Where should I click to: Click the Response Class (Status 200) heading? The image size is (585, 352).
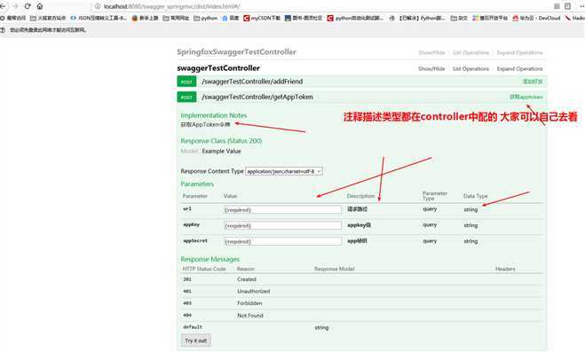click(221, 141)
